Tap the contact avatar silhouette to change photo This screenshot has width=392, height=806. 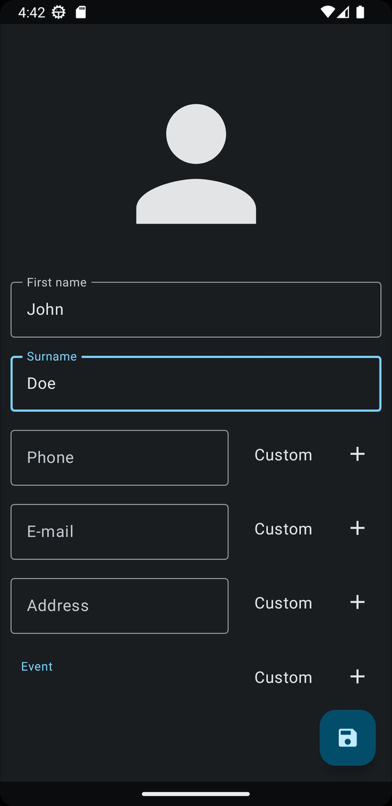pyautogui.click(x=196, y=162)
